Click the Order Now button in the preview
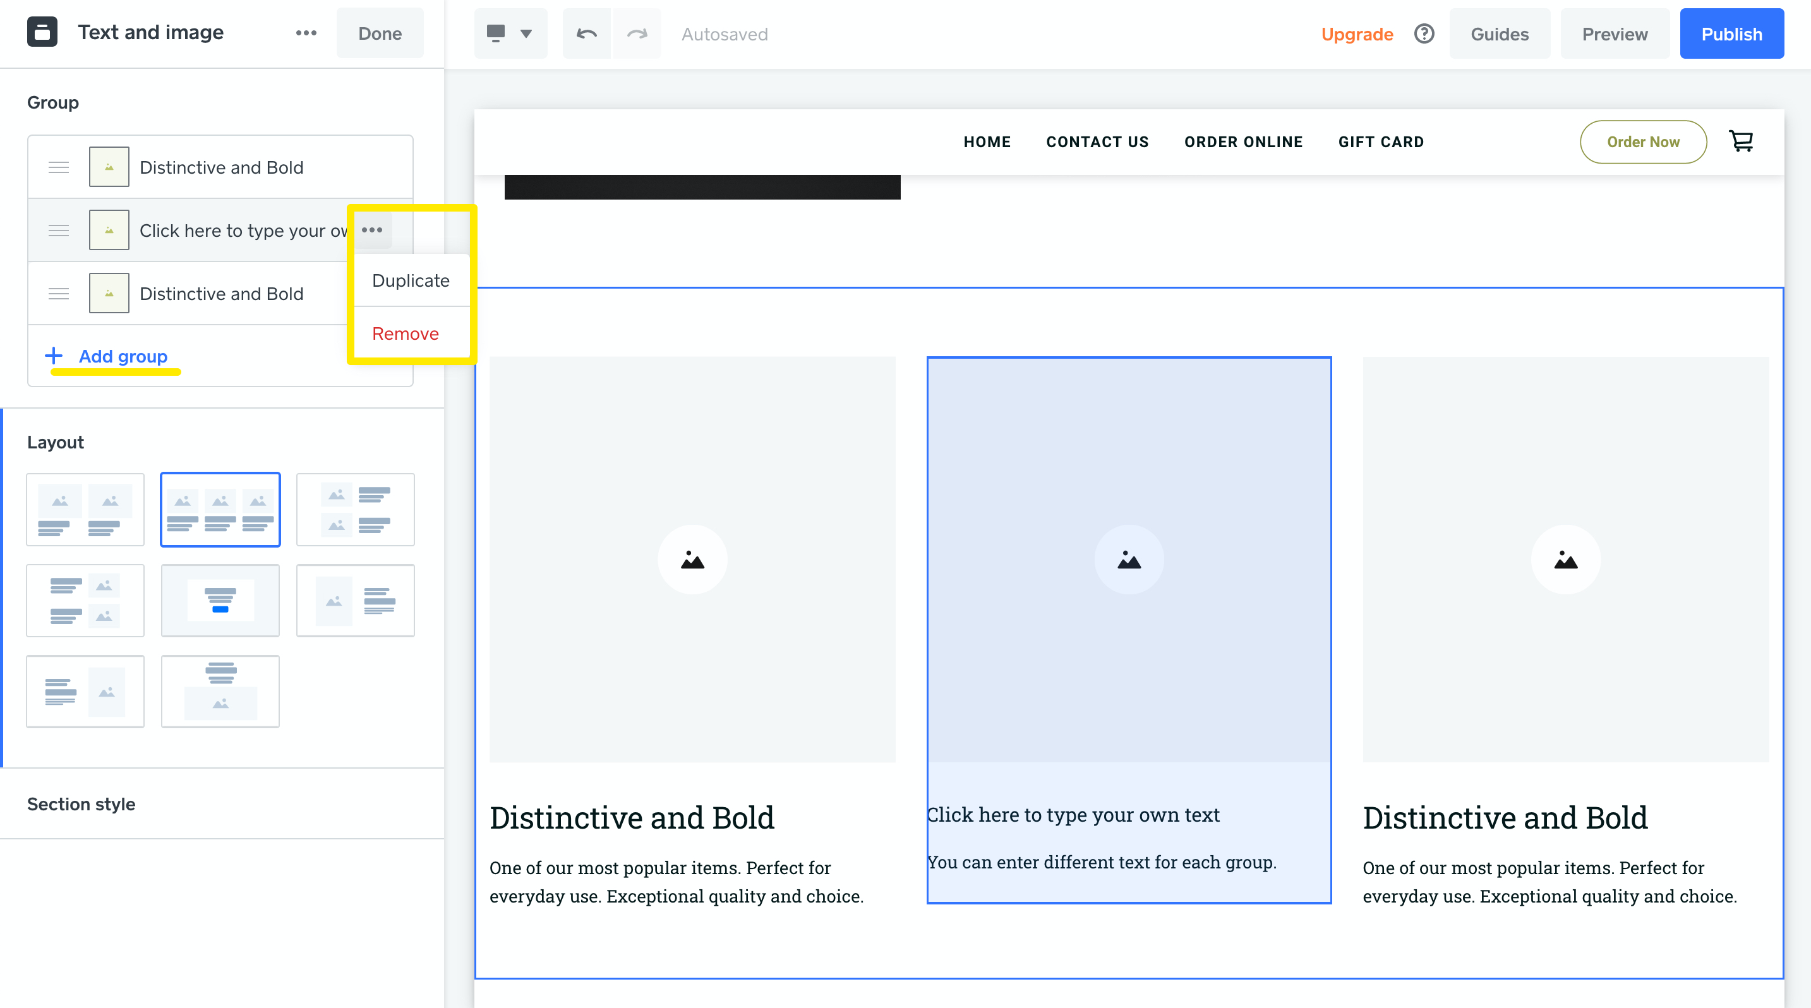Image resolution: width=1811 pixels, height=1008 pixels. coord(1643,141)
